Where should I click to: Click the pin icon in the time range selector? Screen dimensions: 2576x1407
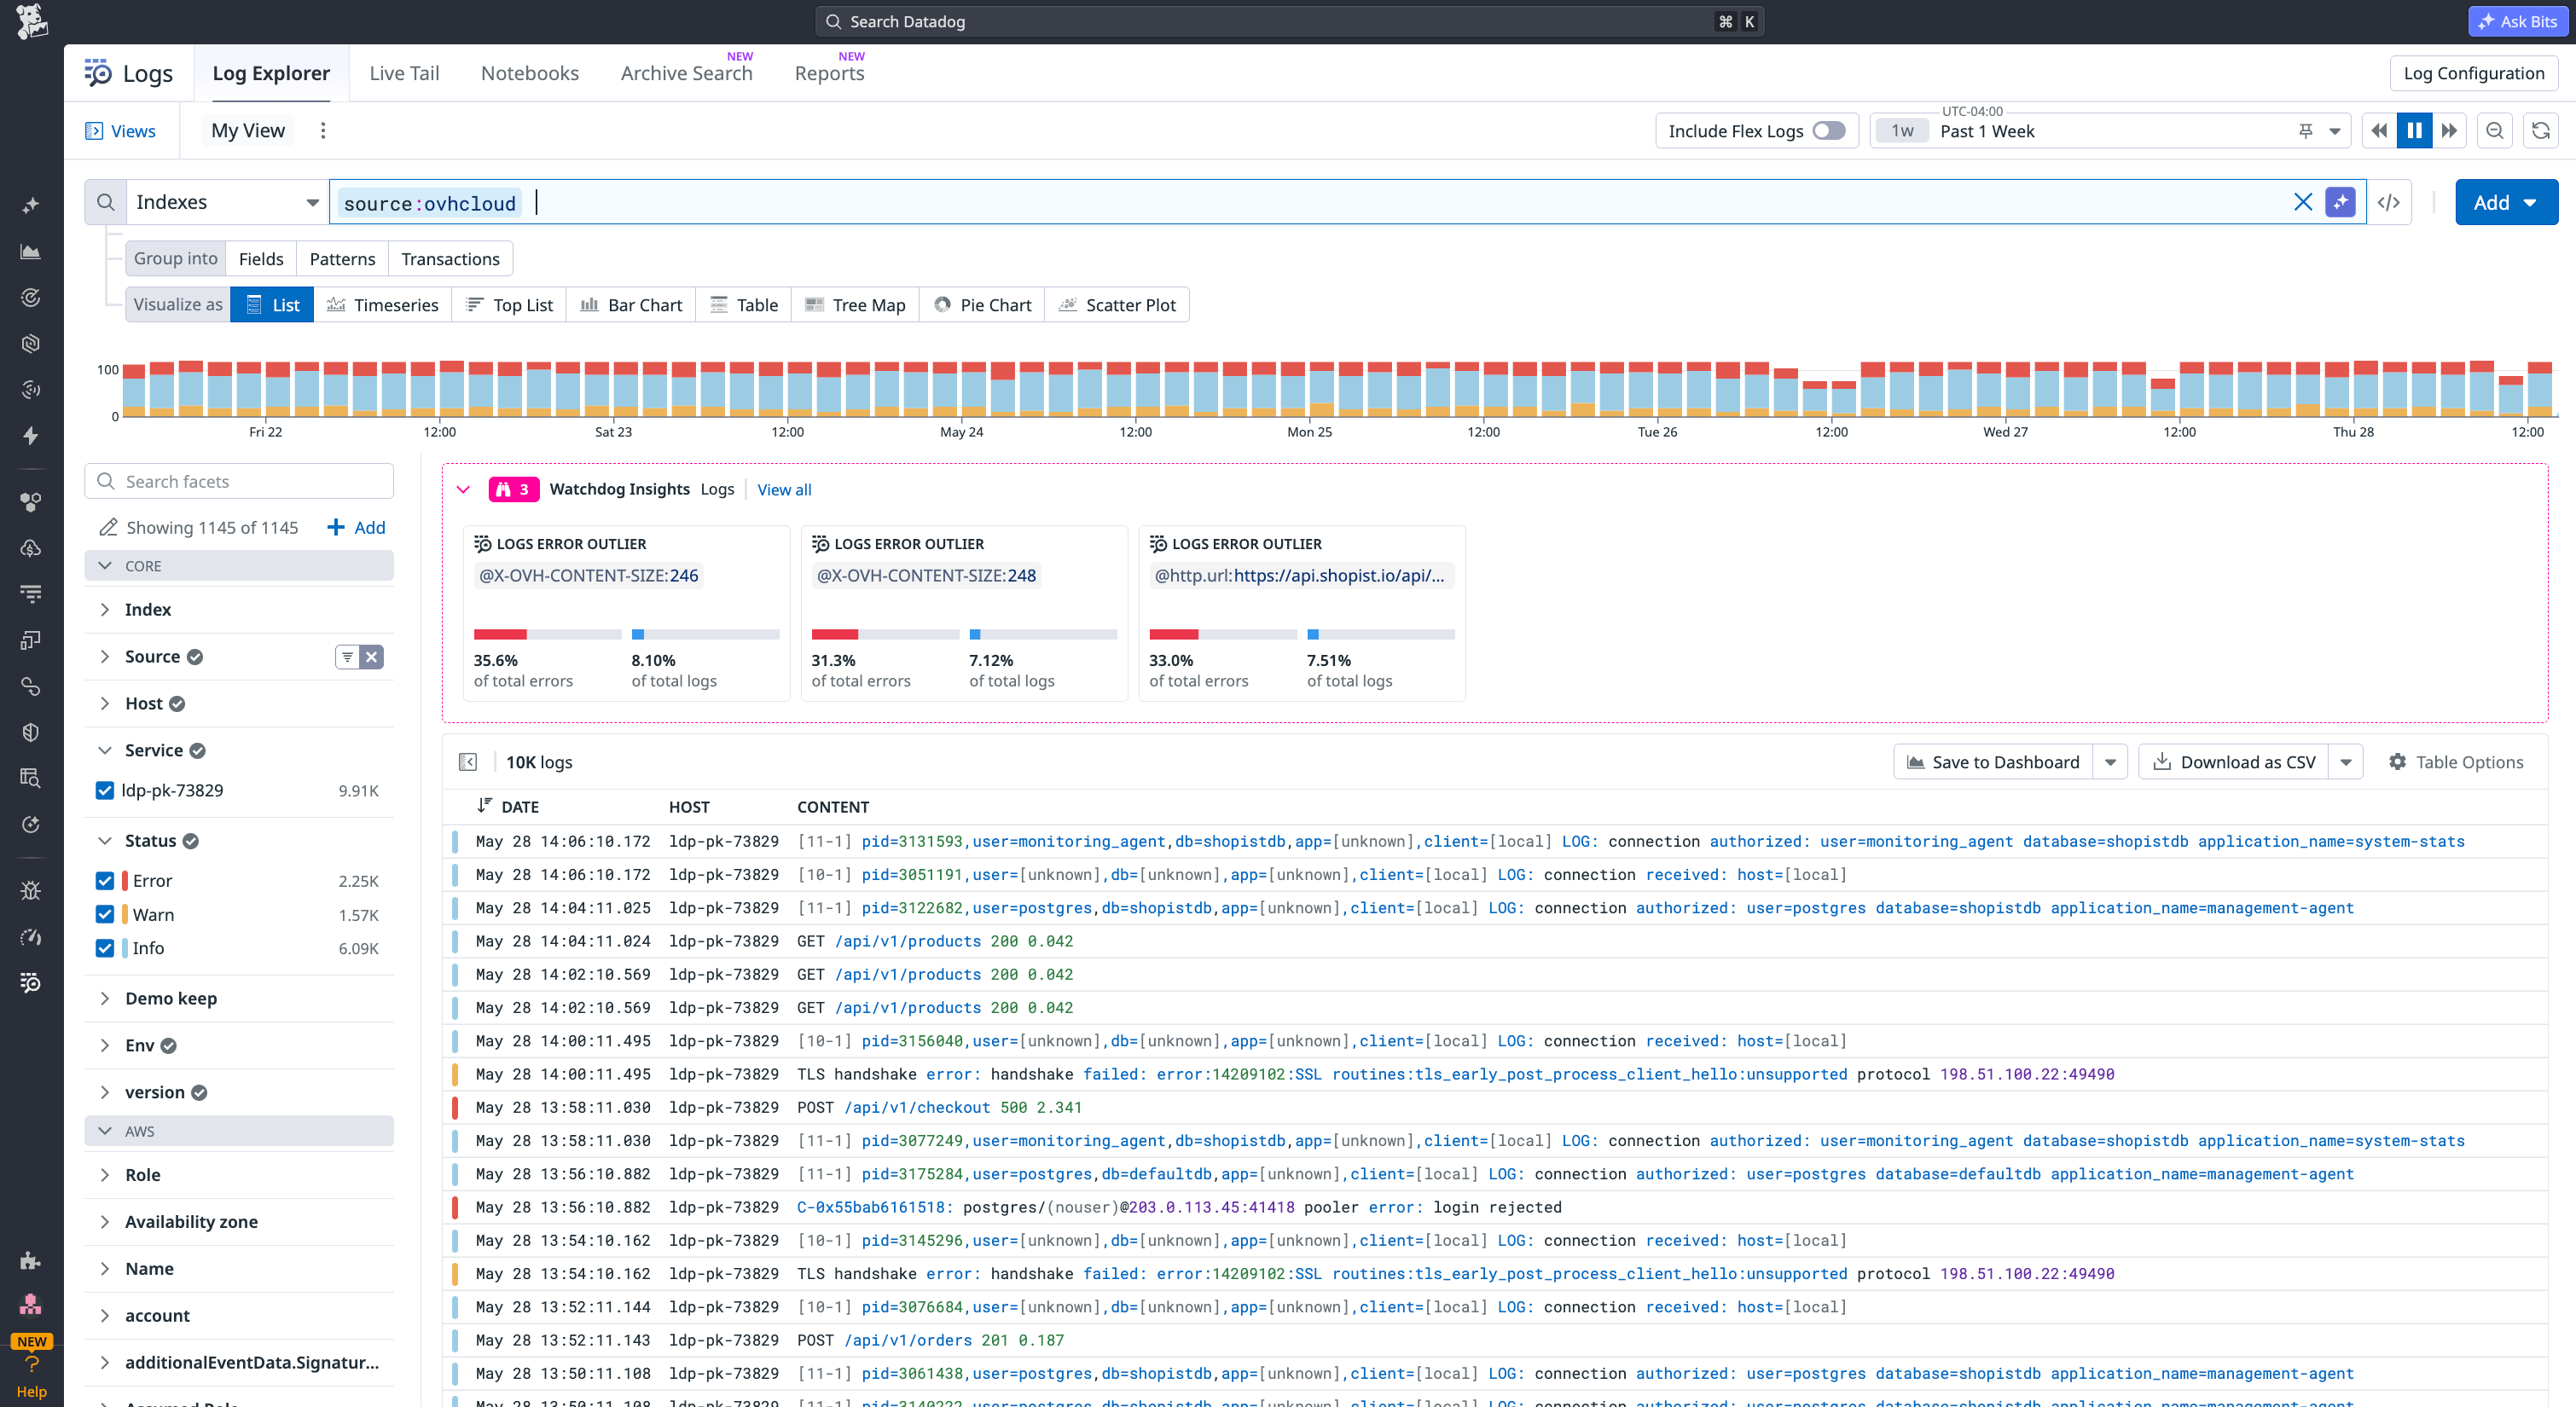click(2306, 131)
